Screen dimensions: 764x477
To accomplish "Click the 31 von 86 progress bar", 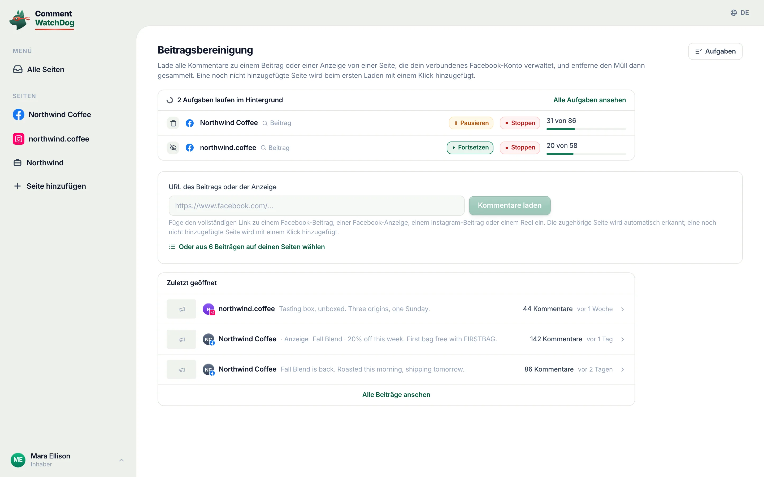I will point(586,129).
